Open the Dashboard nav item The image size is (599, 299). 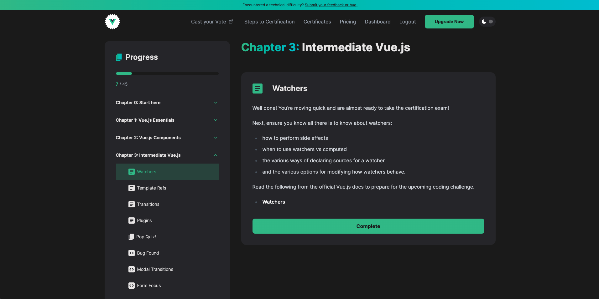(378, 22)
